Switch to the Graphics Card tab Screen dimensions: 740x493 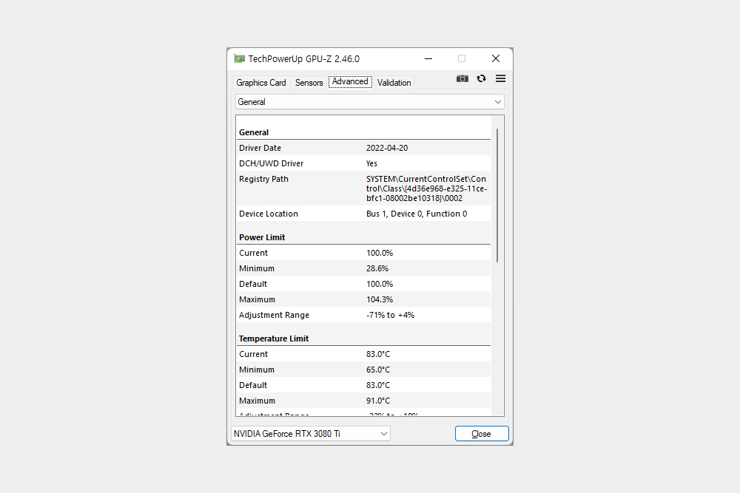tap(261, 83)
